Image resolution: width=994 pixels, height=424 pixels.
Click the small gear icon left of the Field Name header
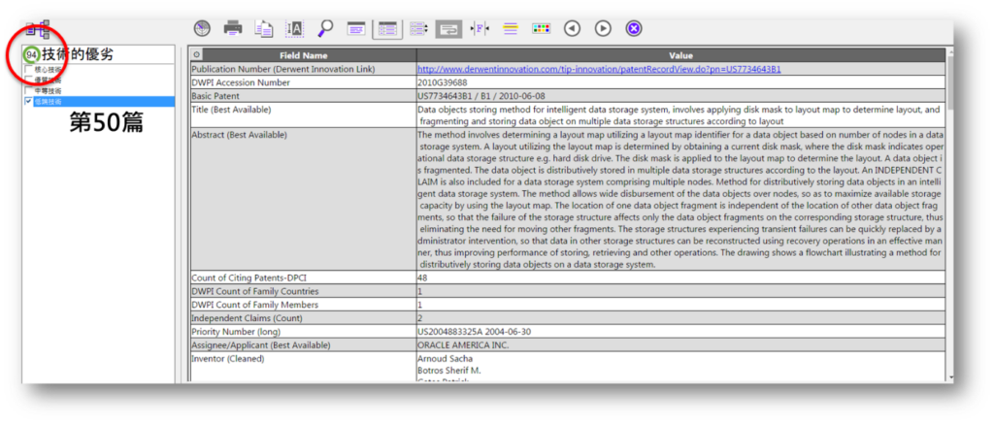tap(196, 55)
